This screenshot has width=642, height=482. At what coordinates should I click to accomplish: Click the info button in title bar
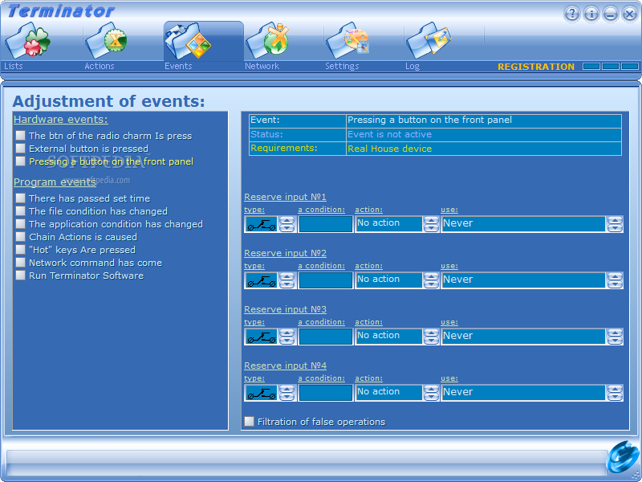coord(591,14)
